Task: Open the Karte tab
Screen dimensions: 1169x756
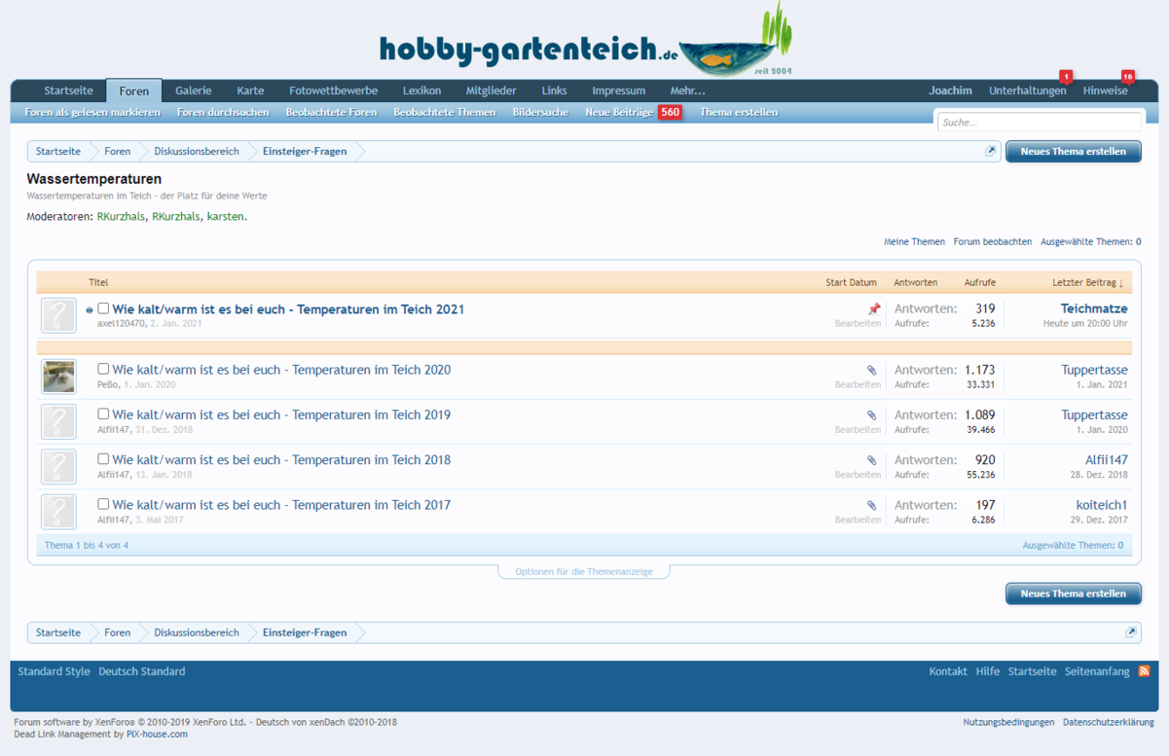Action: tap(250, 90)
